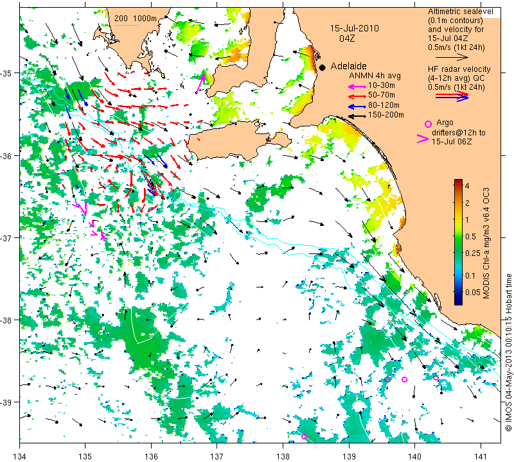Click the cyan isobath legend line
The width and height of the screenshot is (514, 462).
coord(126,25)
